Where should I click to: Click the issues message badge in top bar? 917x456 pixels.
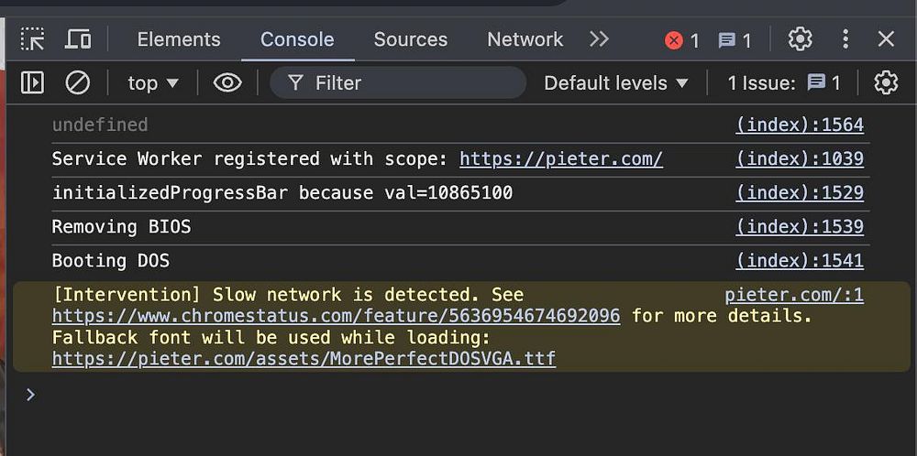(x=735, y=40)
